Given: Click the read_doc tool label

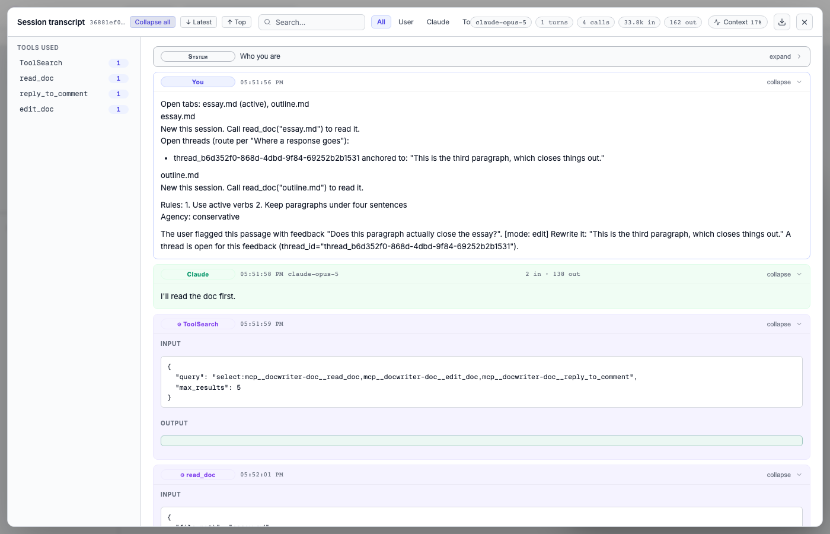Looking at the screenshot, I should 198,475.
